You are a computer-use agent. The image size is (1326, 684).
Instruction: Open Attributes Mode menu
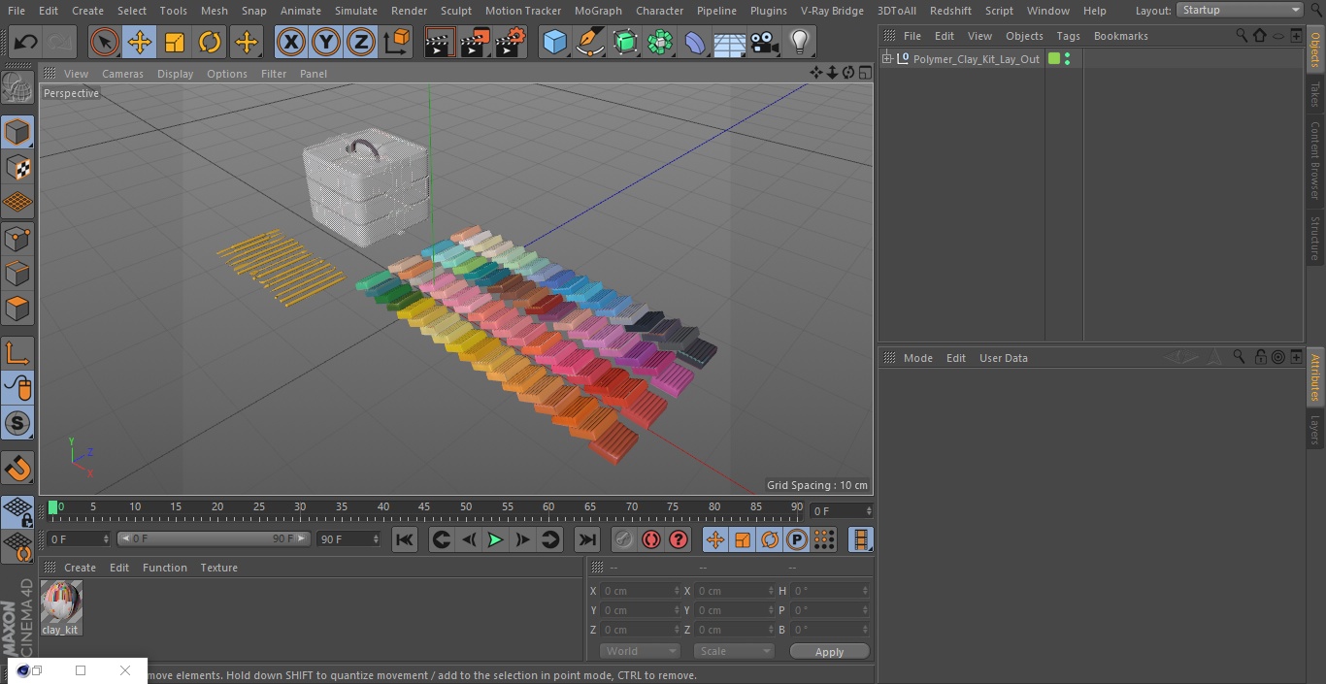click(917, 358)
